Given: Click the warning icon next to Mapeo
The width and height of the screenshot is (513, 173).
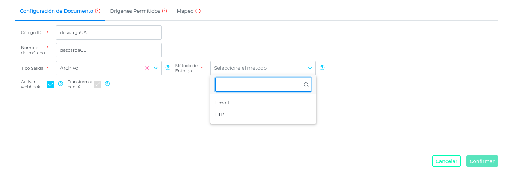Looking at the screenshot, I should [x=198, y=11].
